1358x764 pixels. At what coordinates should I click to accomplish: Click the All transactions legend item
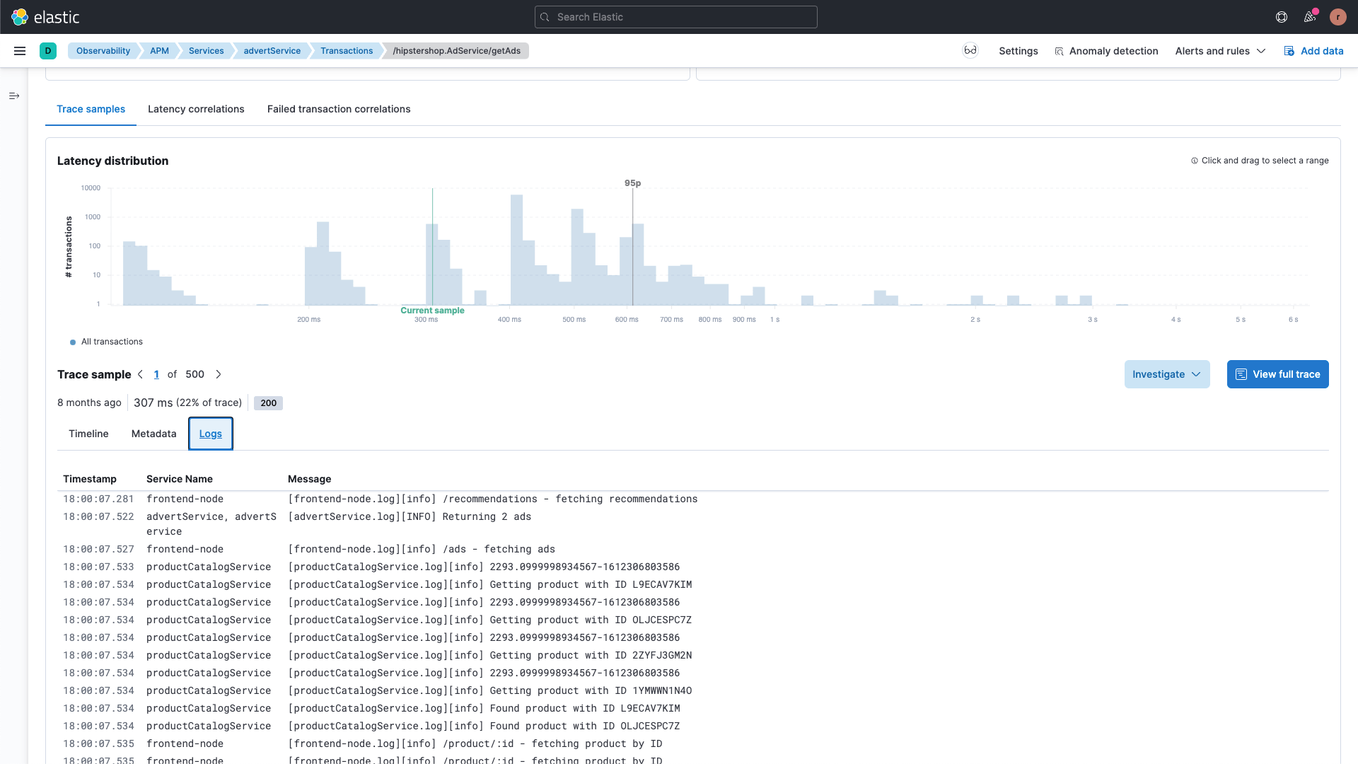point(107,342)
